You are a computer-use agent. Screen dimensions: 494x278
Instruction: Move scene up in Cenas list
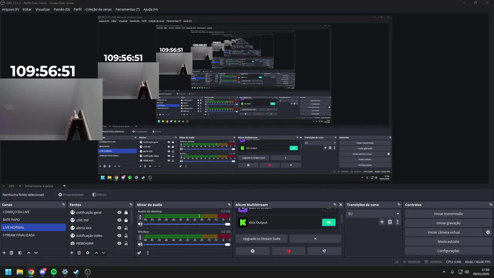point(29,253)
